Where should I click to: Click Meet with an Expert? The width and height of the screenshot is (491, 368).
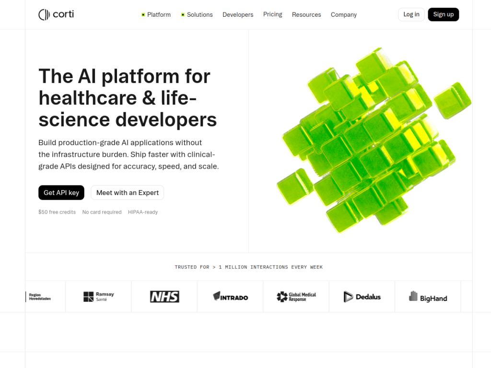coord(128,193)
